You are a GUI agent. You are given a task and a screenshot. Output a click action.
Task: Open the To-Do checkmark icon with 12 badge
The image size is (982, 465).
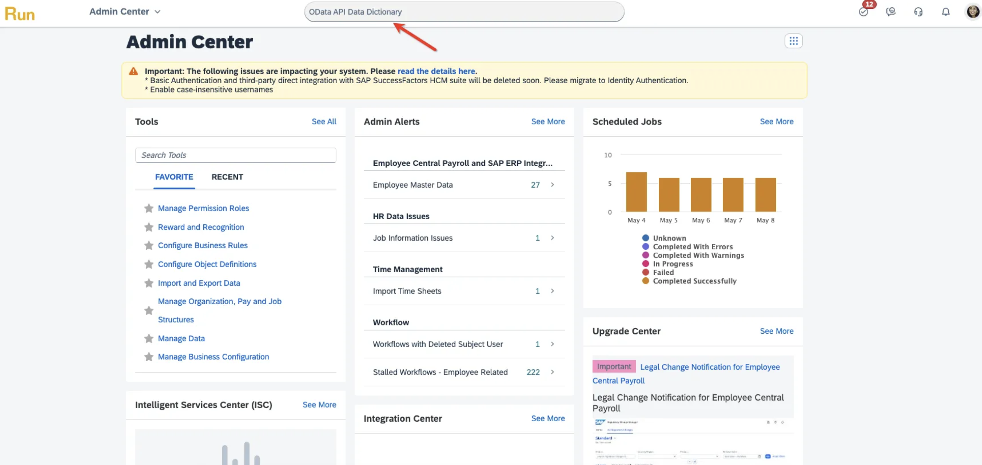pyautogui.click(x=863, y=12)
